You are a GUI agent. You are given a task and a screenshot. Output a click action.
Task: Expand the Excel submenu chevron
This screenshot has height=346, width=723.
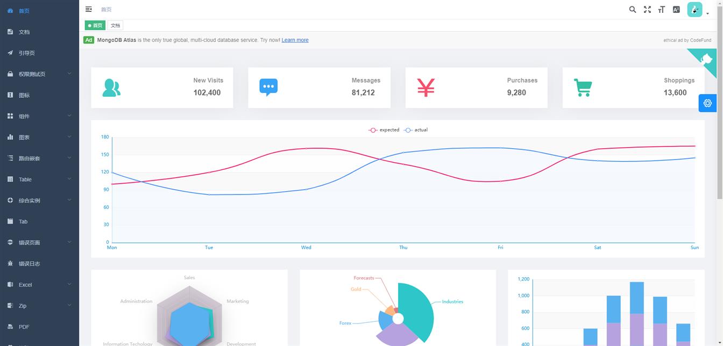69,284
